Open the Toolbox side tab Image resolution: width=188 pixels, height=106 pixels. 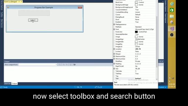pos(2,14)
